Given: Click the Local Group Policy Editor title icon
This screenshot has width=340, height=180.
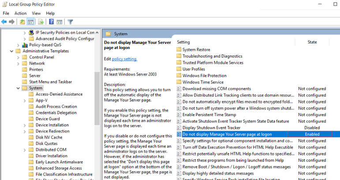Looking at the screenshot, I should (x=4, y=4).
